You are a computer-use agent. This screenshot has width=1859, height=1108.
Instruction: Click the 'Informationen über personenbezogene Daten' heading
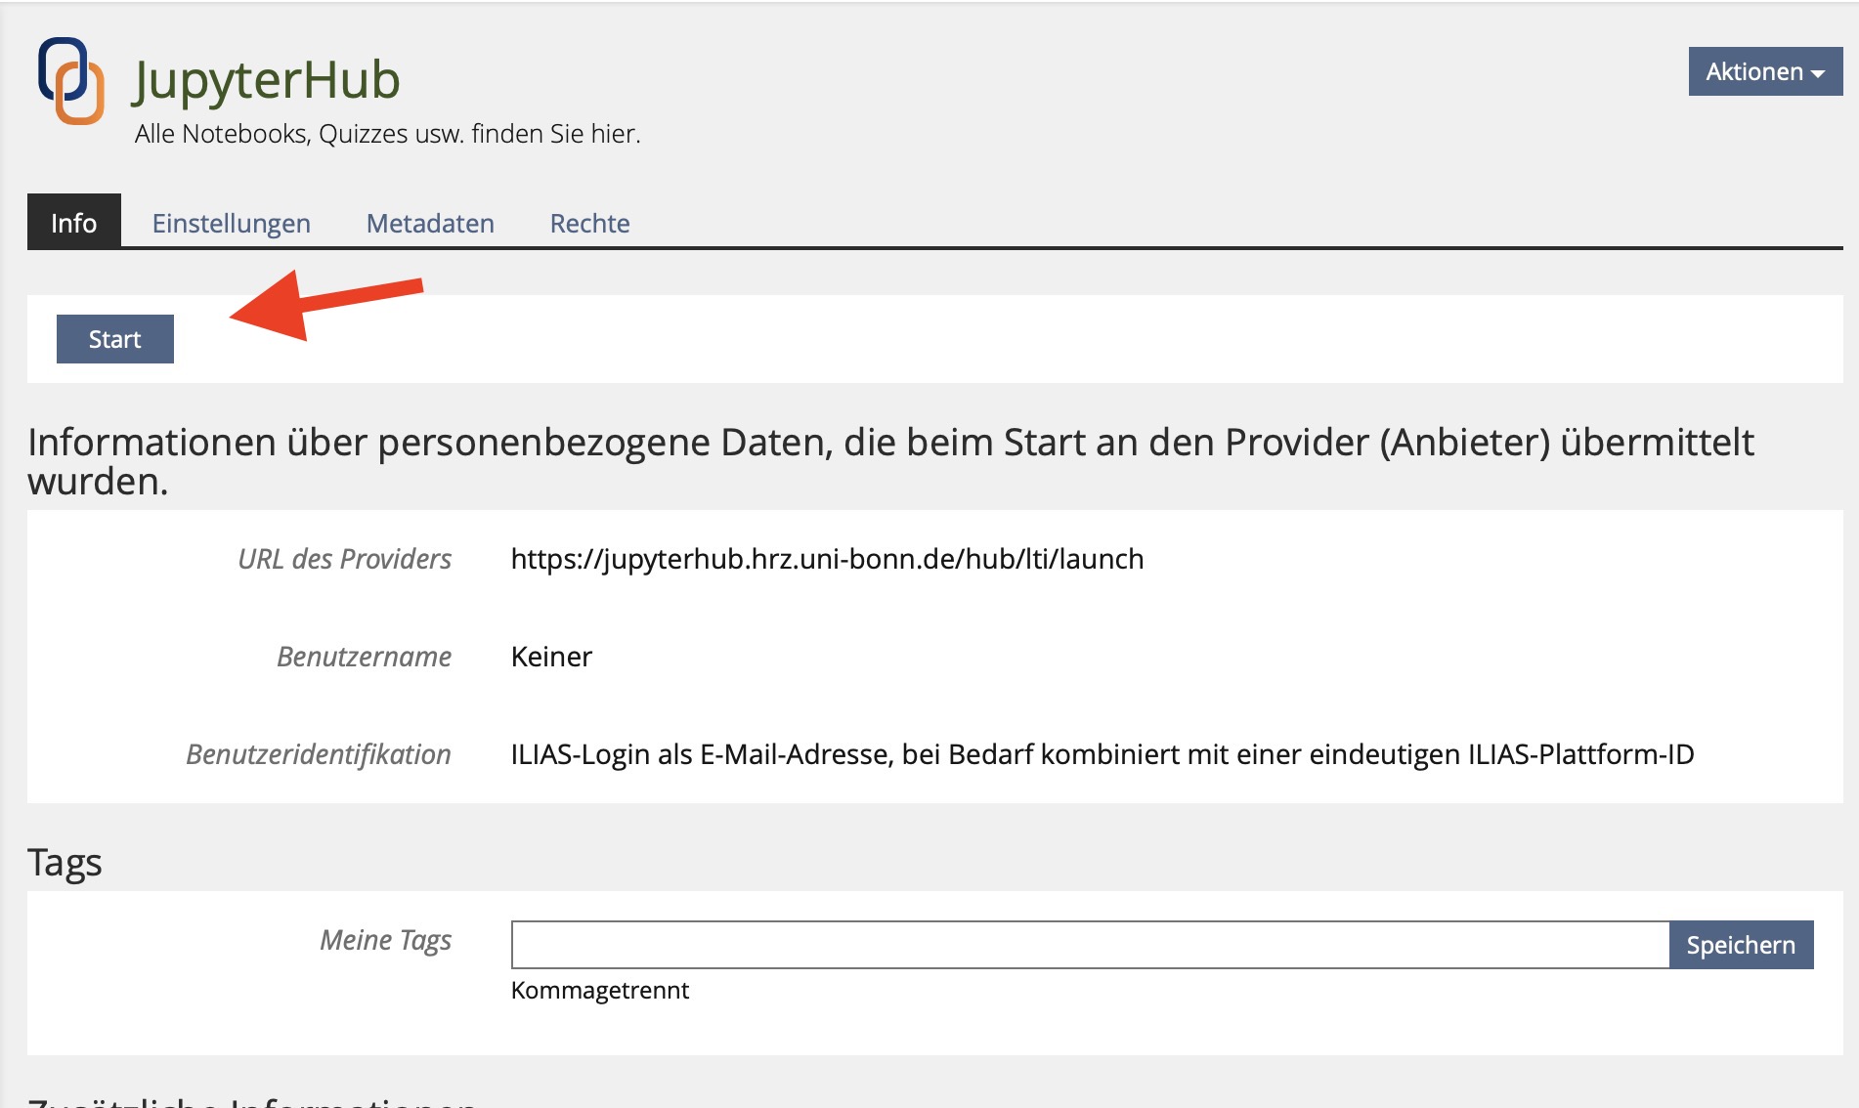[x=890, y=461]
